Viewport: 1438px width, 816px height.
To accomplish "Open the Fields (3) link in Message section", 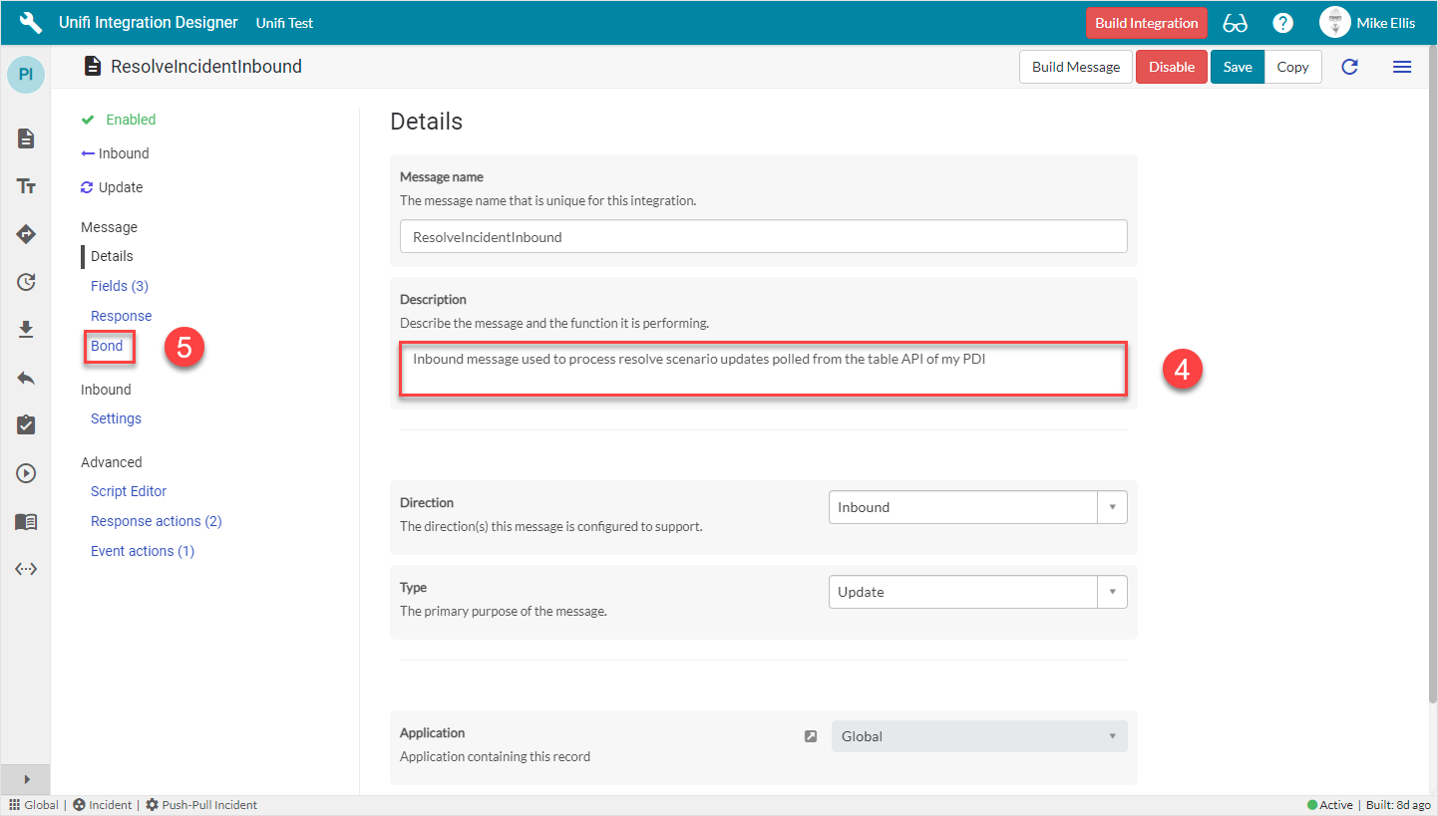I will point(119,285).
